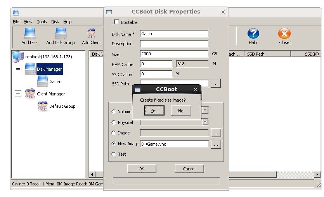The height and width of the screenshot is (197, 324).
Task: Select the Image radio button
Action: coord(113,133)
